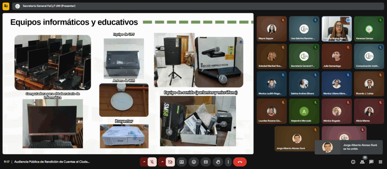
Task: Raise your hand in the meeting
Action: pos(218,162)
